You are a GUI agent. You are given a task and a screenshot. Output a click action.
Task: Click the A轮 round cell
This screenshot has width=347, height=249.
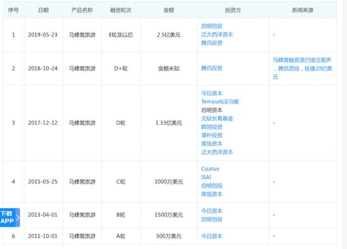point(121,236)
